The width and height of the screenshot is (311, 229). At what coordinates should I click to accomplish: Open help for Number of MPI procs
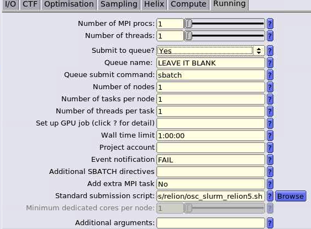tap(270, 24)
